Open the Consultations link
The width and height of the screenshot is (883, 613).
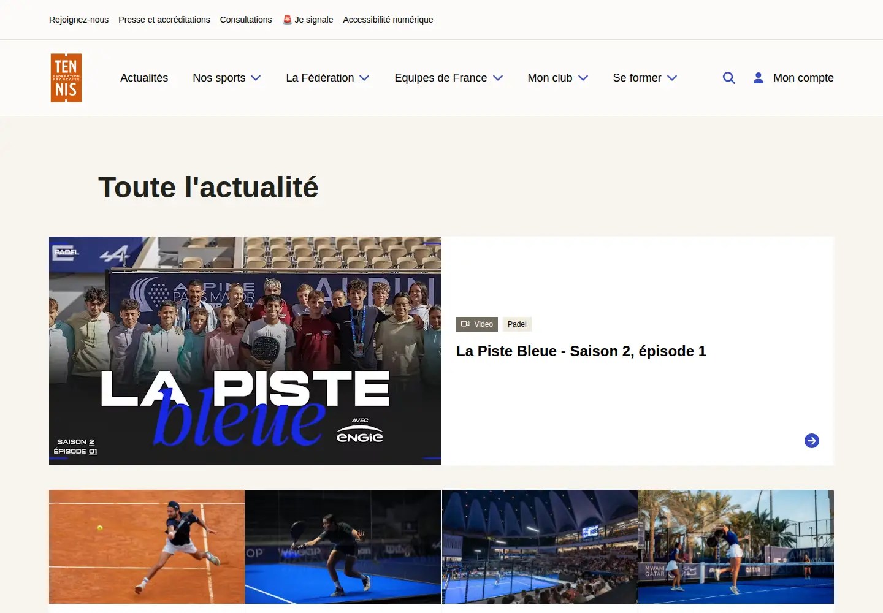click(x=246, y=20)
